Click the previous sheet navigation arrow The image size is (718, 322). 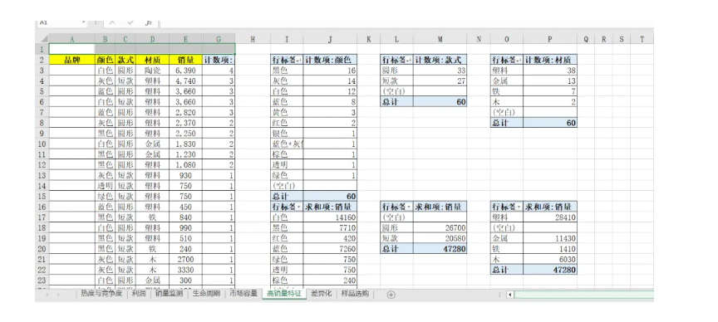coord(47,295)
